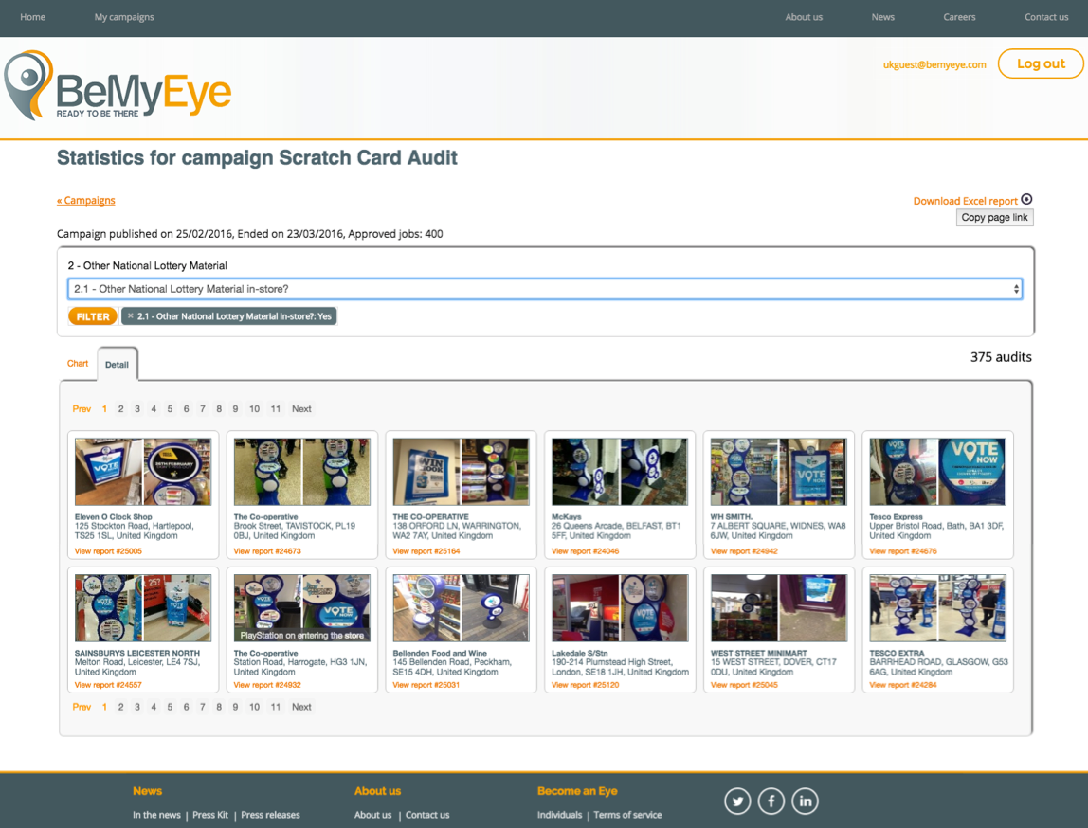This screenshot has width=1088, height=828.
Task: Switch to the Chart tab
Action: 78,363
